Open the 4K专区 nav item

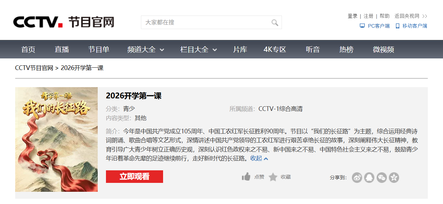coord(275,50)
